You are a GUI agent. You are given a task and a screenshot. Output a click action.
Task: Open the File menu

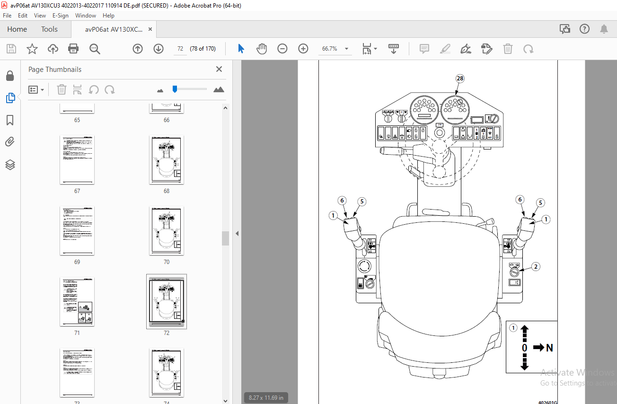7,16
